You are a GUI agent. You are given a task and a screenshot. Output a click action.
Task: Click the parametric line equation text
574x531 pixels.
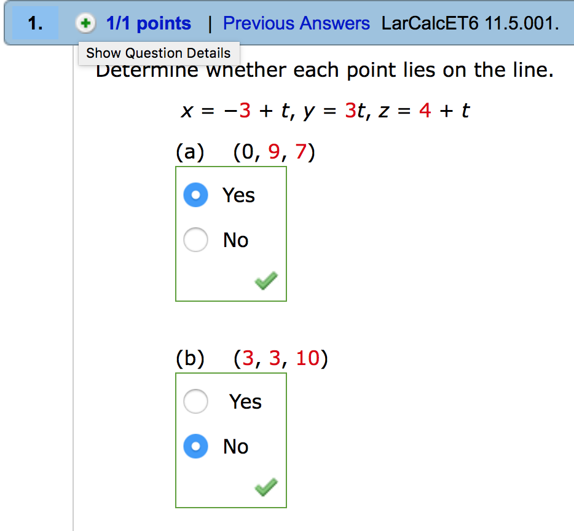(325, 111)
